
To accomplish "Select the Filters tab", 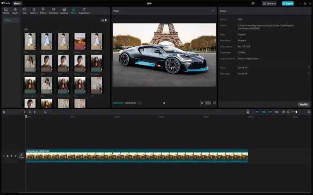I will [x=74, y=11].
